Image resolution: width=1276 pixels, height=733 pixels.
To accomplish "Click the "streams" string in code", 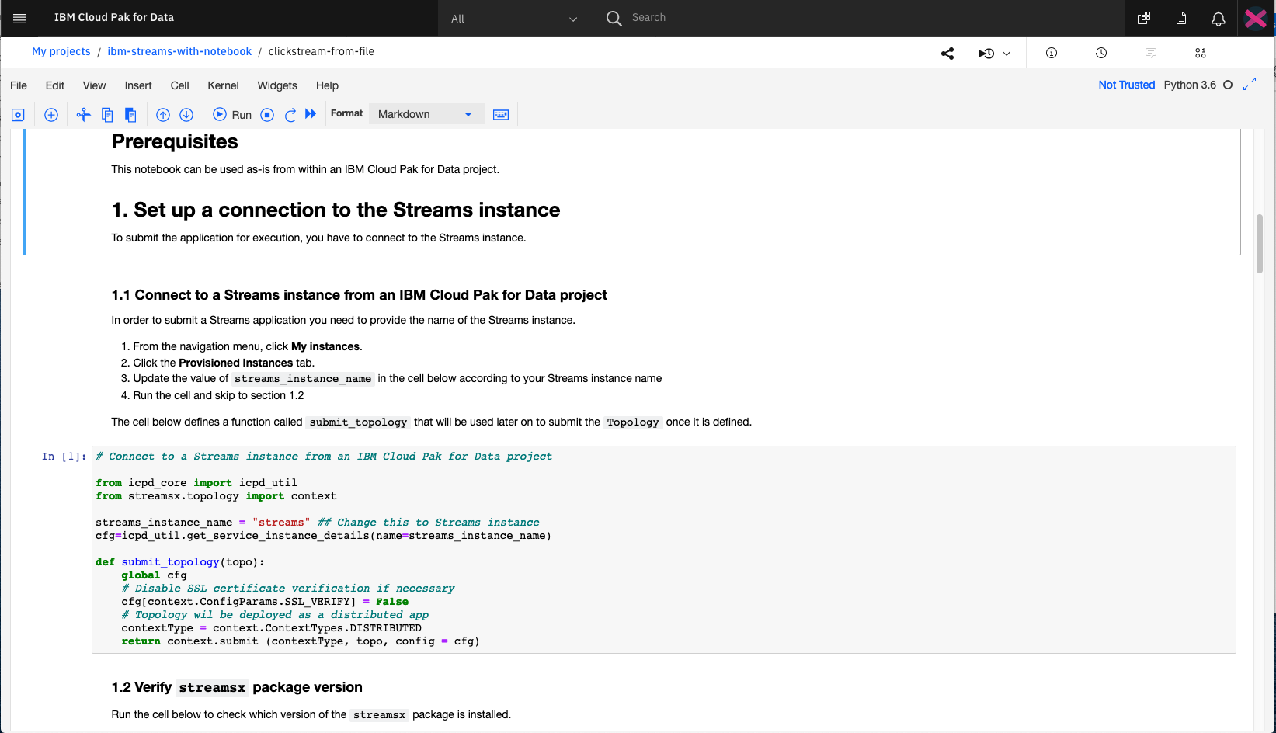I will tap(281, 523).
